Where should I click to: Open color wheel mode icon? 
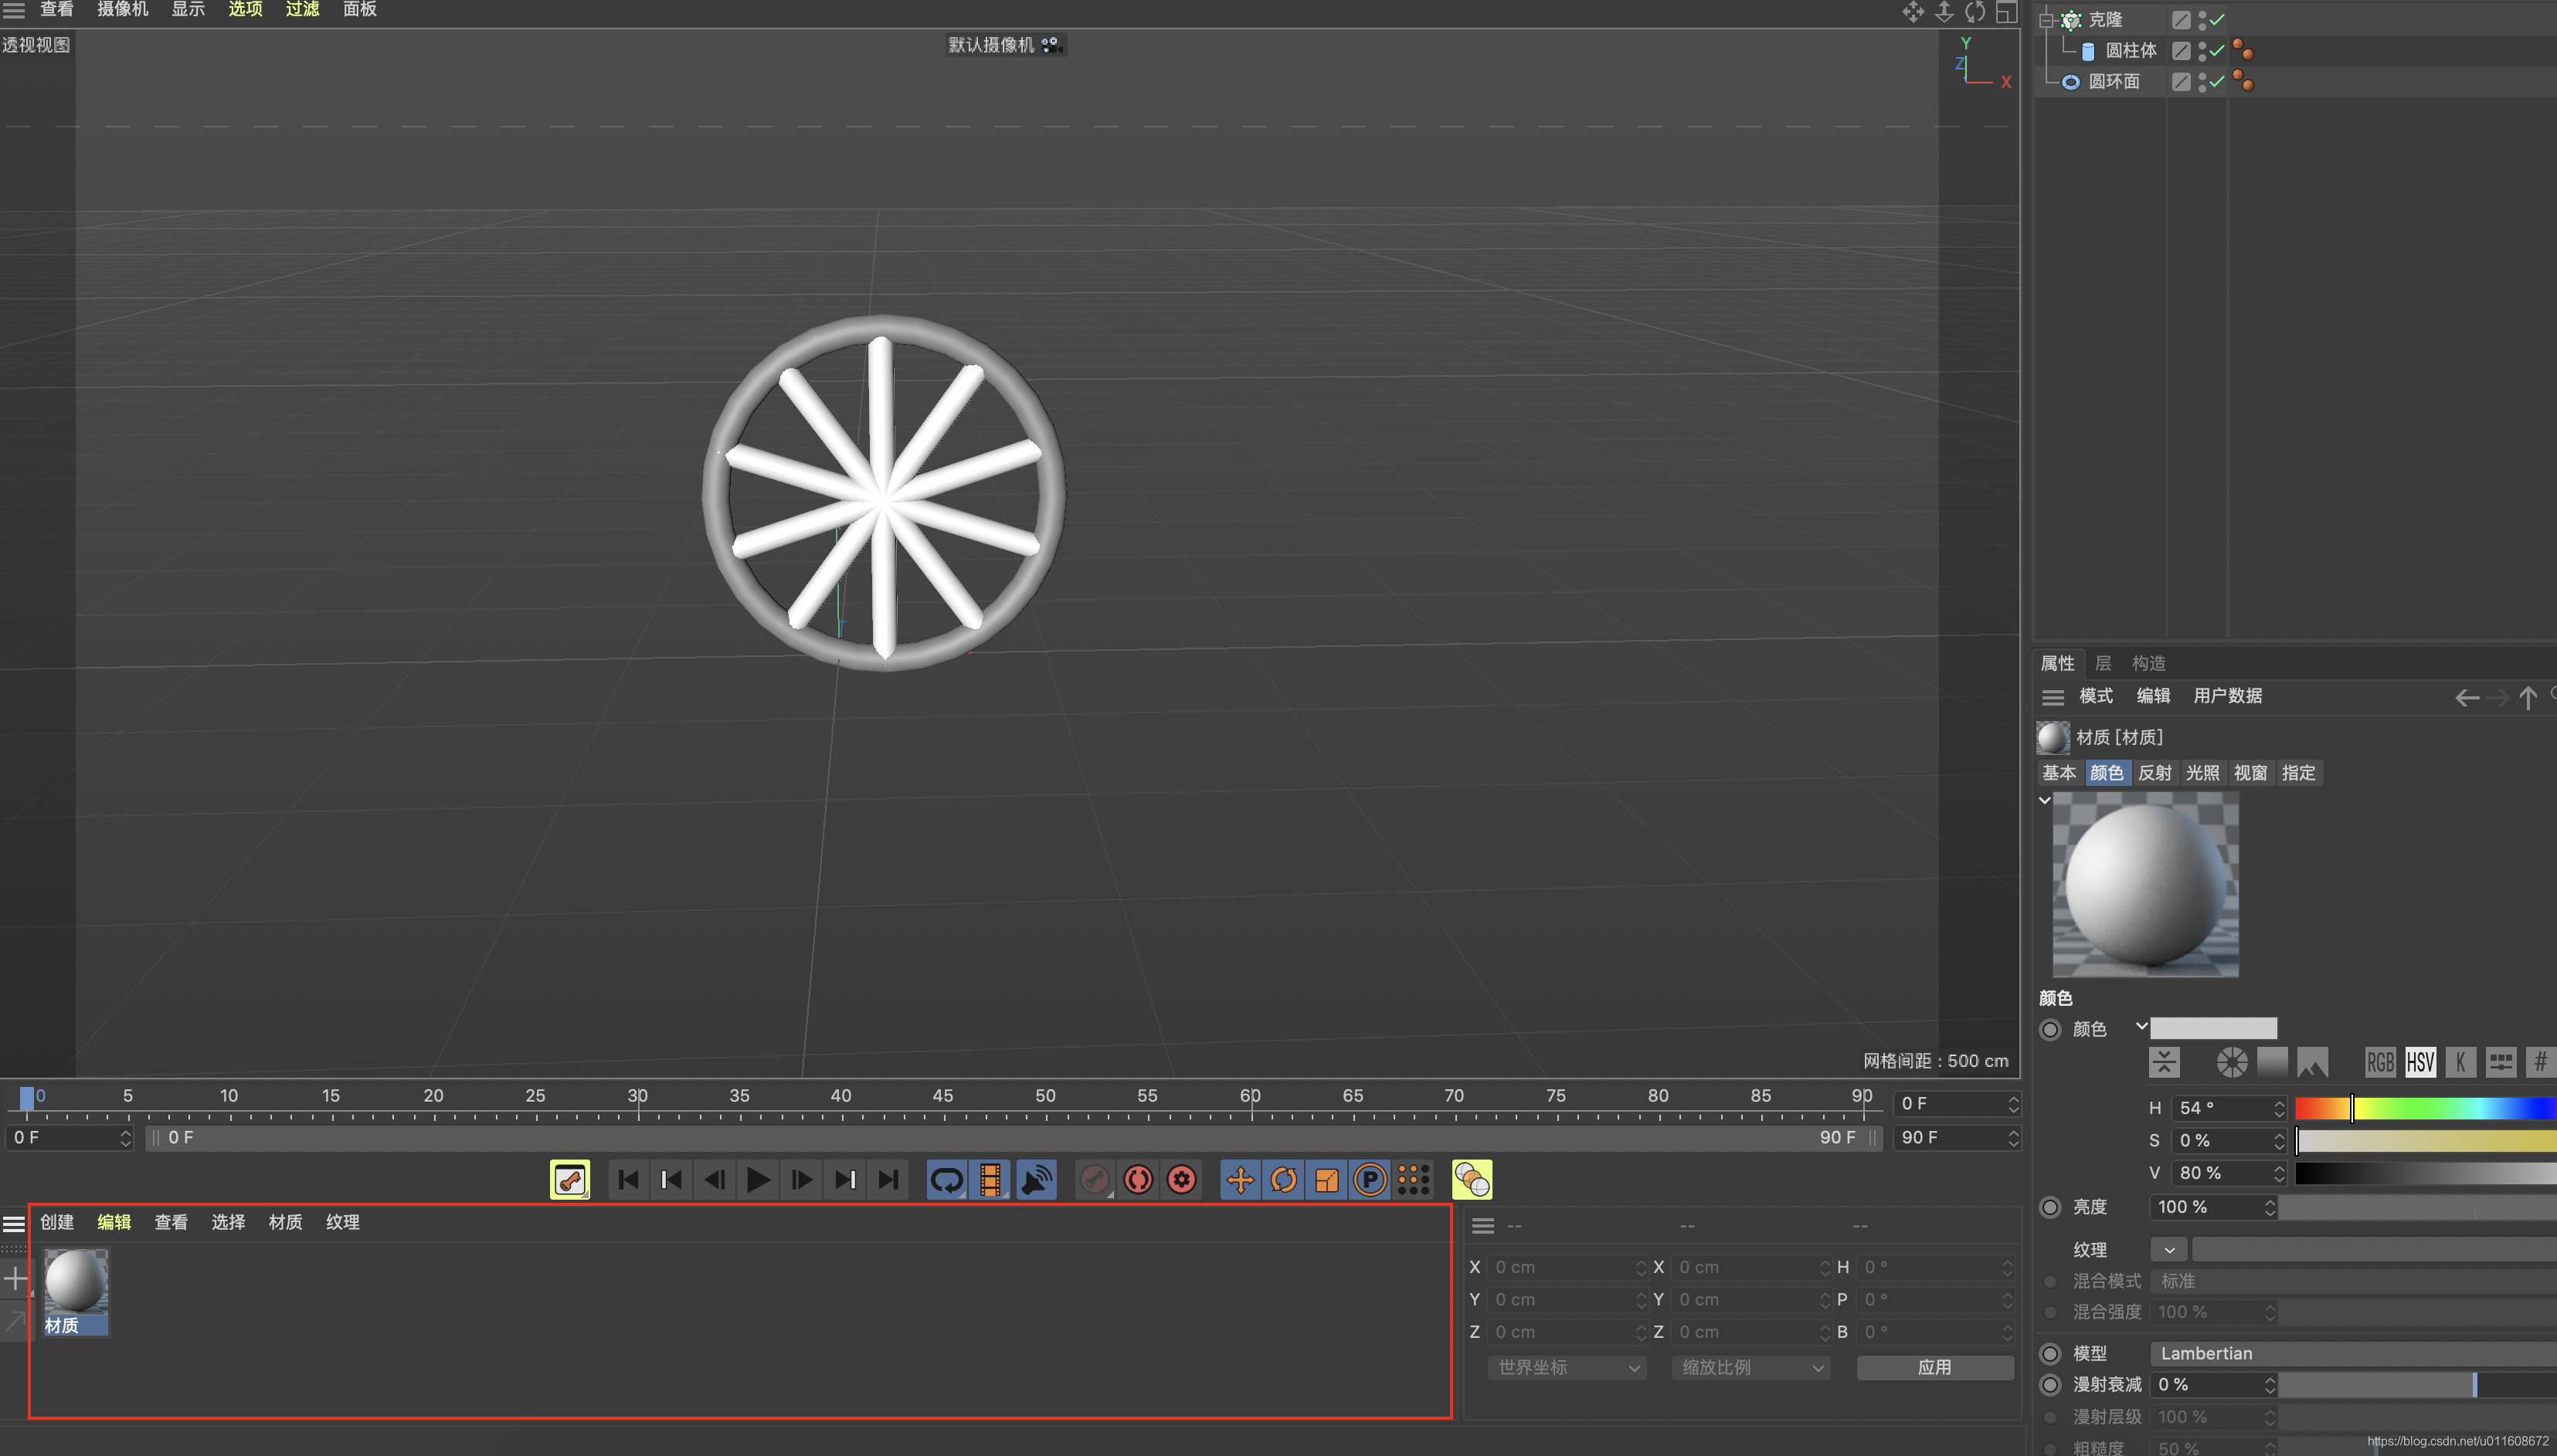click(2231, 1062)
